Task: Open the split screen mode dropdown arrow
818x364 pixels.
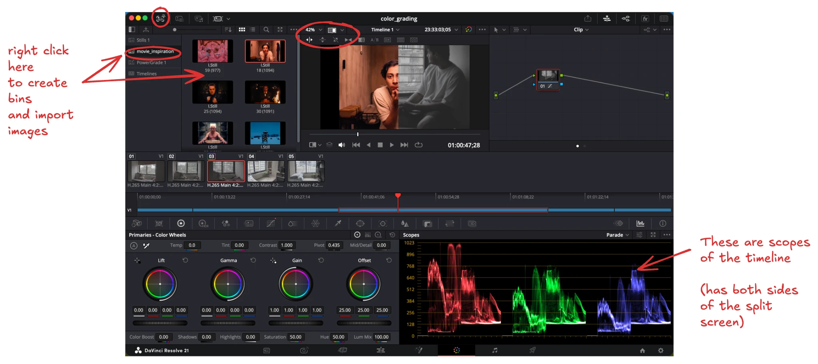Action: pos(342,30)
